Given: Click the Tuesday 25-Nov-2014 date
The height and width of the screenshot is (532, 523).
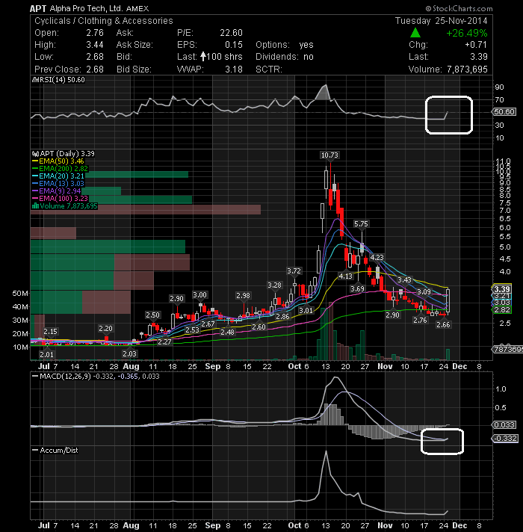Looking at the screenshot, I should point(442,21).
